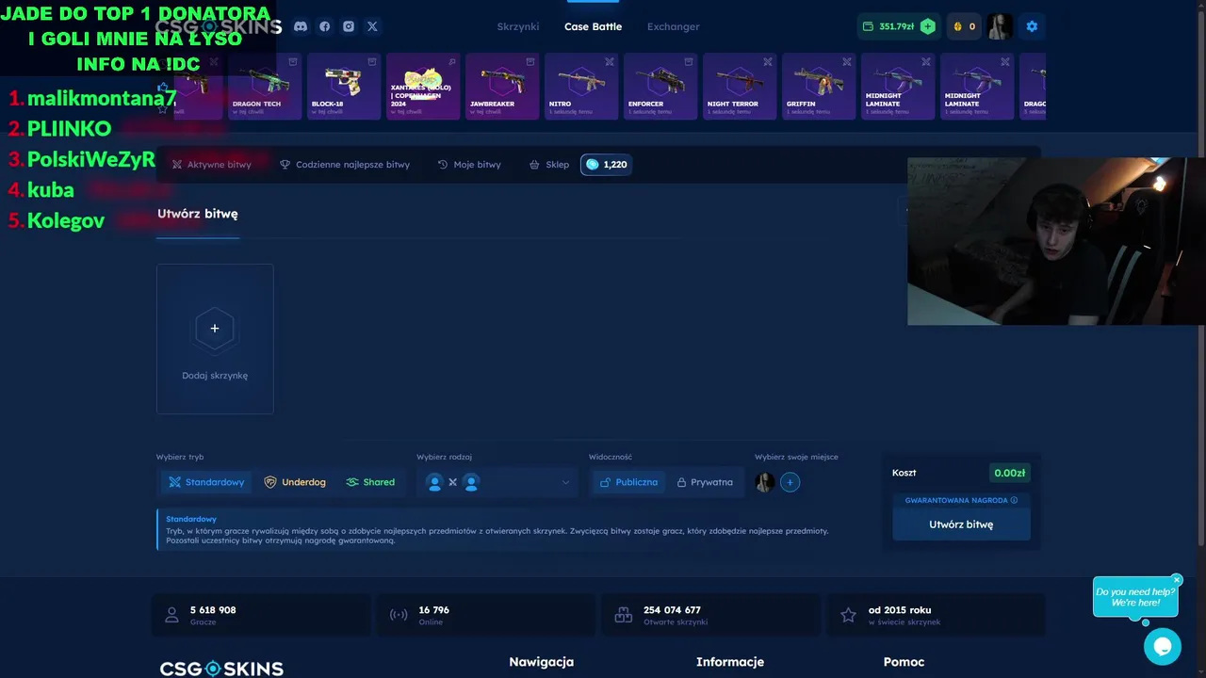
Task: Click the plus icon to join second seat
Action: (790, 482)
